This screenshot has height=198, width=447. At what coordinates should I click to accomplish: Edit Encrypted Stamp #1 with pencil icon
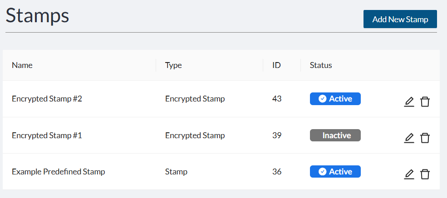coord(409,138)
